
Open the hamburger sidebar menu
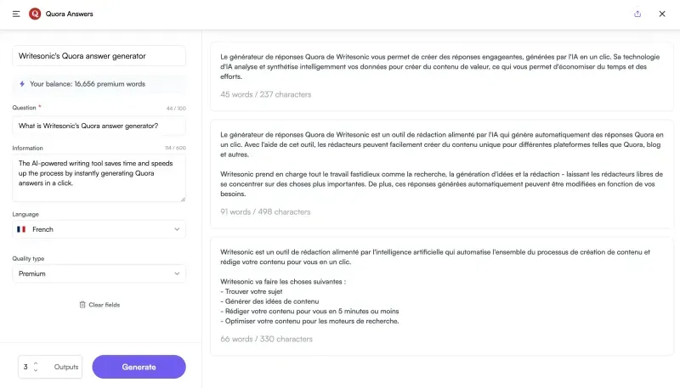(16, 14)
